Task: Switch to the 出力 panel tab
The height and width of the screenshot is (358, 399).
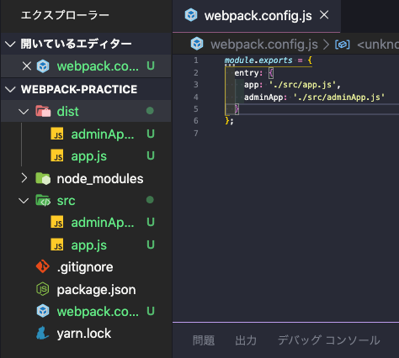Action: tap(246, 340)
